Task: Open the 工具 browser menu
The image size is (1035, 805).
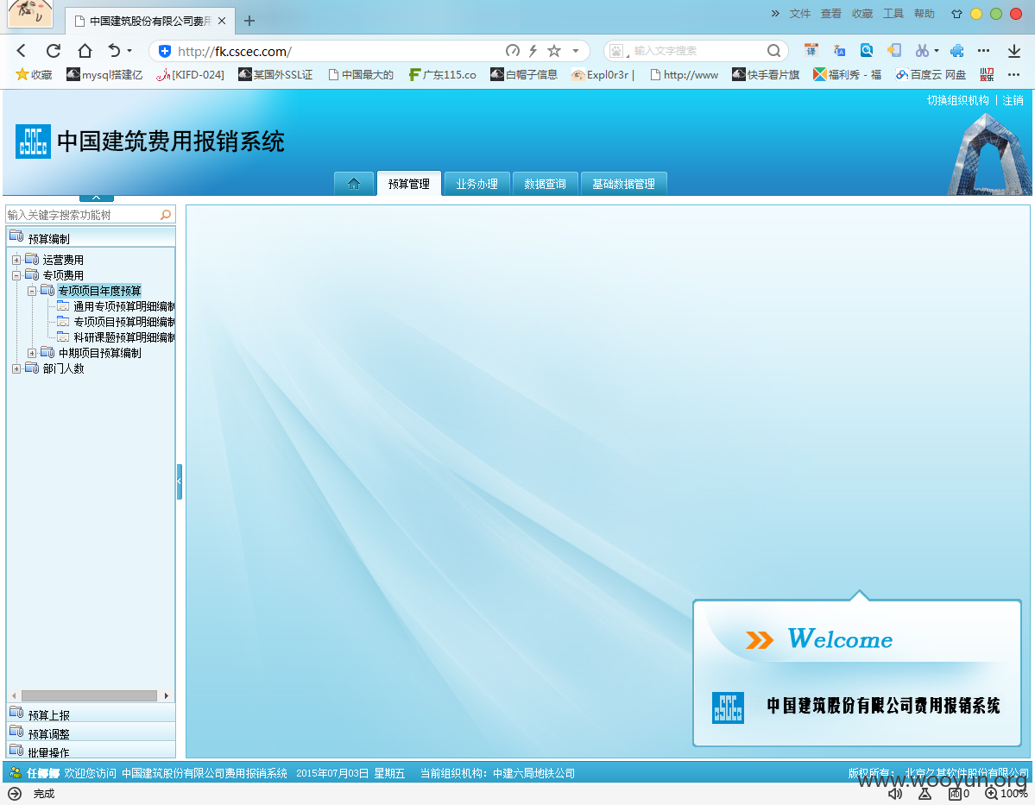Action: (893, 13)
